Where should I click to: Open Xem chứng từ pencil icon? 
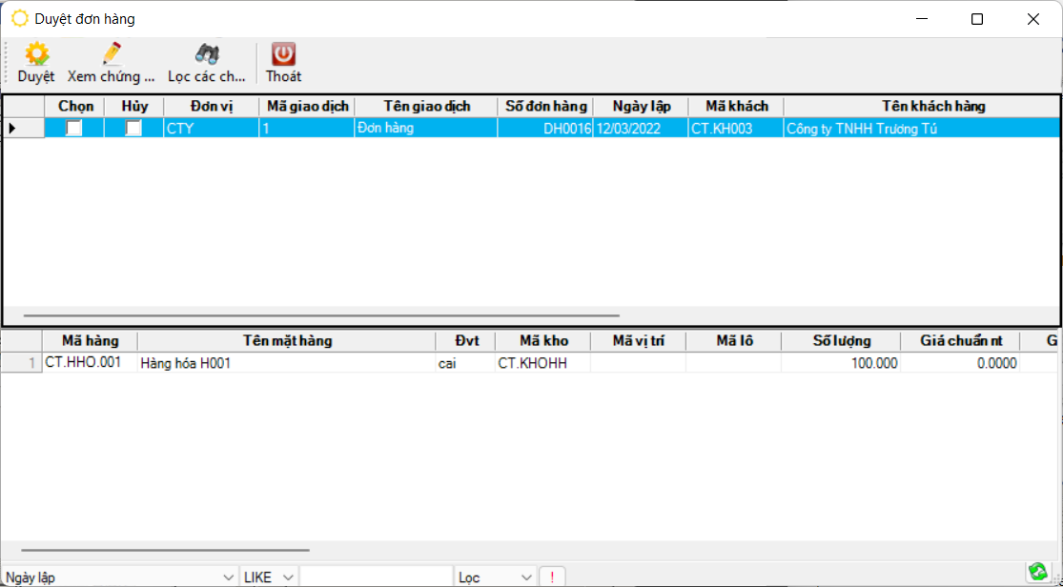tap(111, 54)
